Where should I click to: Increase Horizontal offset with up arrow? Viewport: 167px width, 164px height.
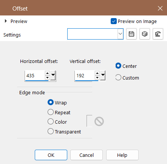coord(47,73)
